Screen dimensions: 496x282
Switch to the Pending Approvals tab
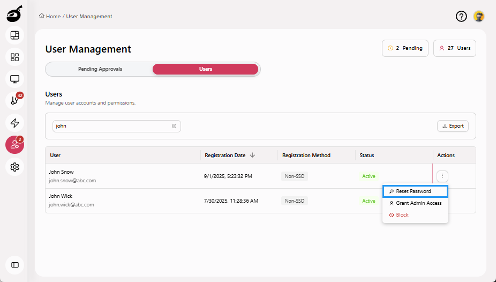[100, 69]
